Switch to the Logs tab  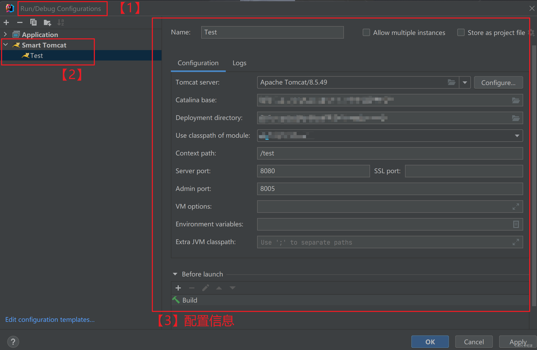click(239, 63)
